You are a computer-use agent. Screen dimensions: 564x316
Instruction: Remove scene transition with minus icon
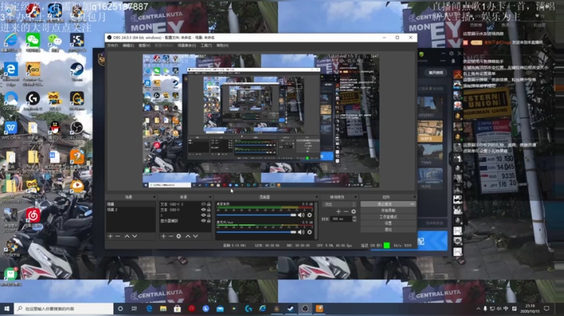pyautogui.click(x=345, y=211)
